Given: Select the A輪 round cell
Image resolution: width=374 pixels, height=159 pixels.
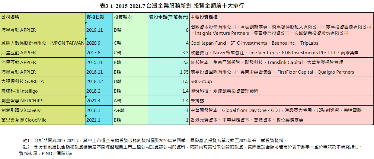Looking at the screenshot, I should coord(130,101).
